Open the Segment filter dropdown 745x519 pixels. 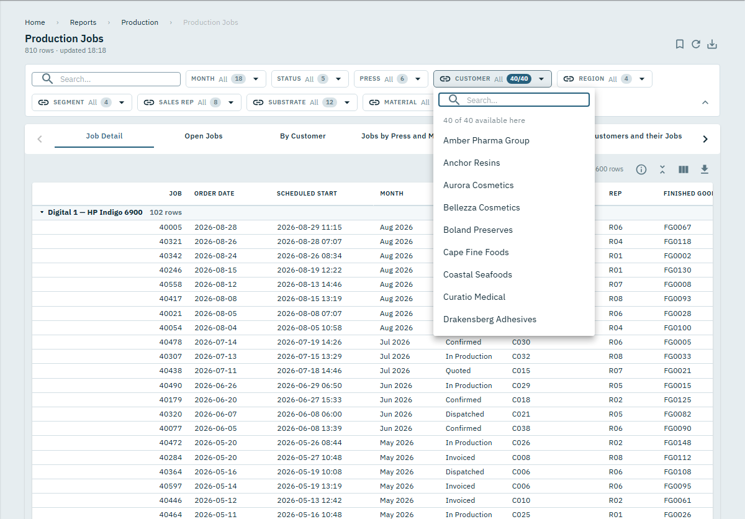pos(82,102)
